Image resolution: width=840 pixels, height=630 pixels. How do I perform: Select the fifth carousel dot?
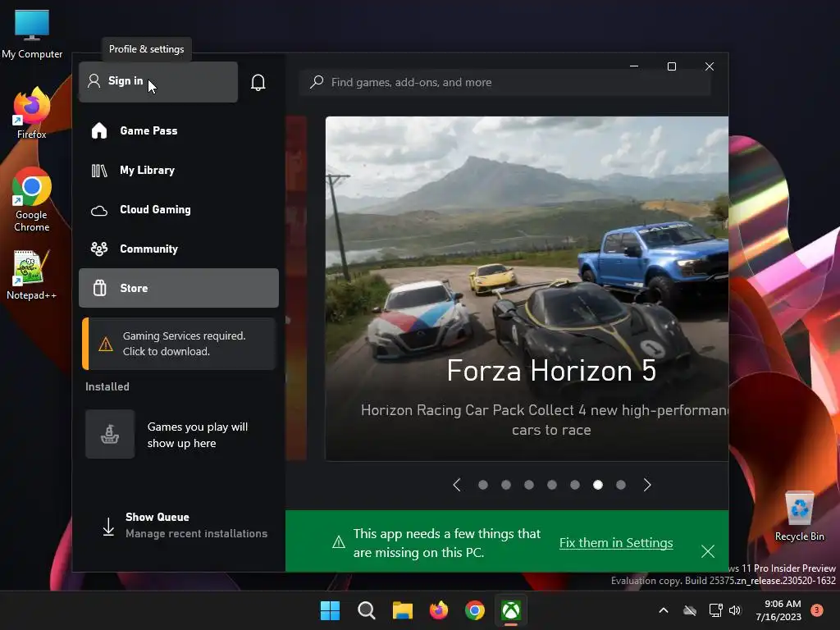575,485
